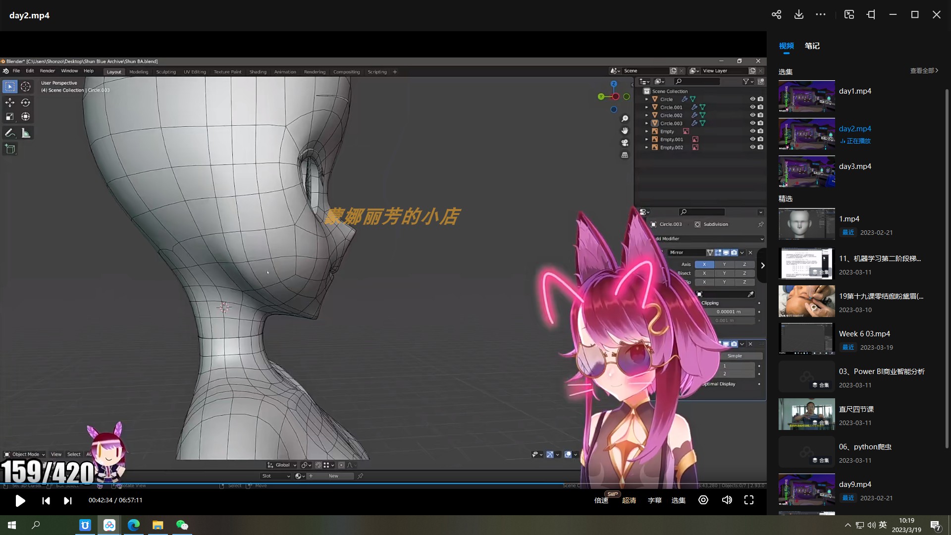Screen dimensions: 951x535
Task: Hide Circle.001 via its eye icon
Action: [x=752, y=107]
